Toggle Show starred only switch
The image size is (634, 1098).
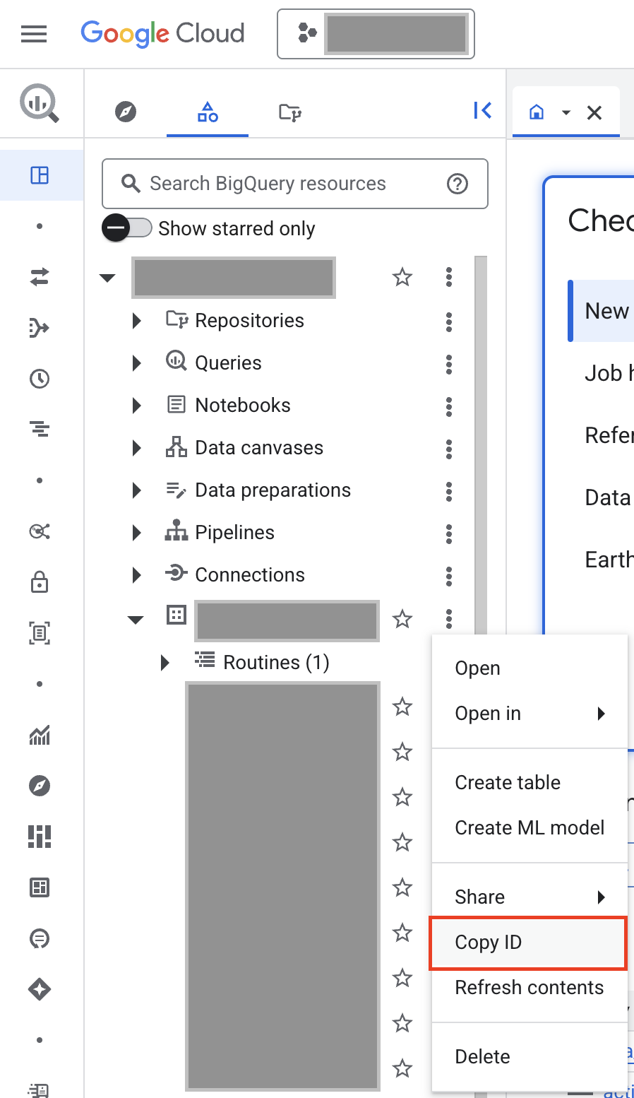pos(127,228)
